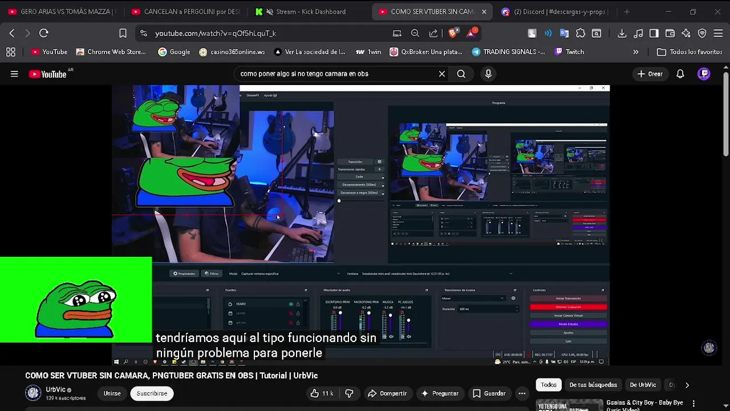Image resolution: width=730 pixels, height=411 pixels.
Task: Close the COMO SER VTUBER tab
Action: 484,11
